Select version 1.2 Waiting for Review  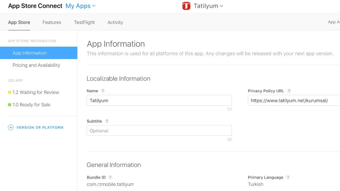point(36,92)
